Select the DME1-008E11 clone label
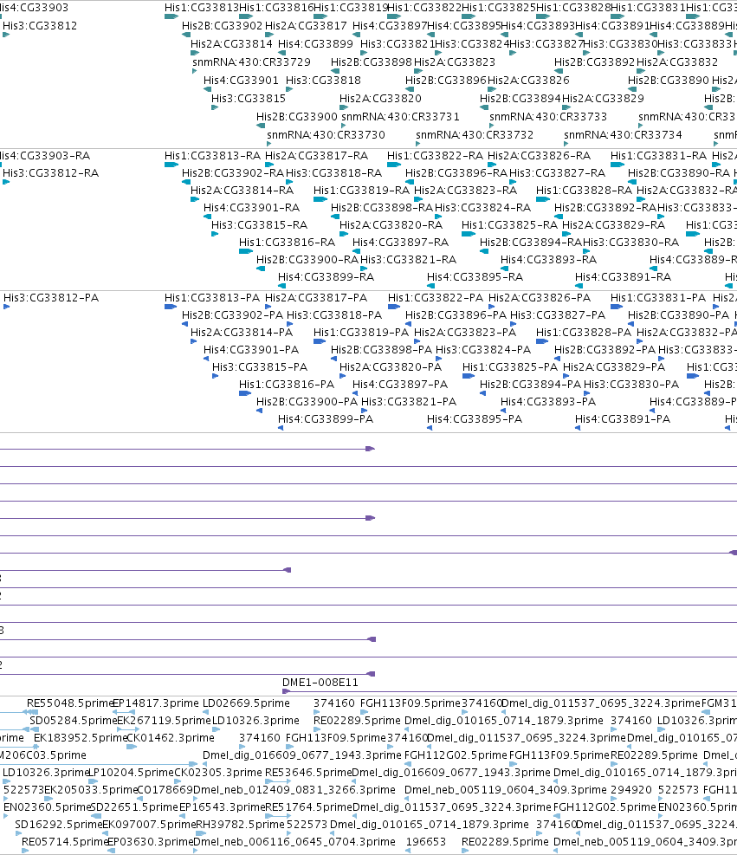737x855 pixels. (x=320, y=682)
